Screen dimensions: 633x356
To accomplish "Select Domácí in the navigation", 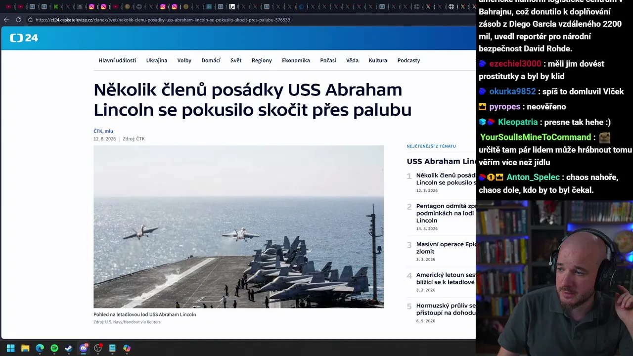I will [x=211, y=60].
